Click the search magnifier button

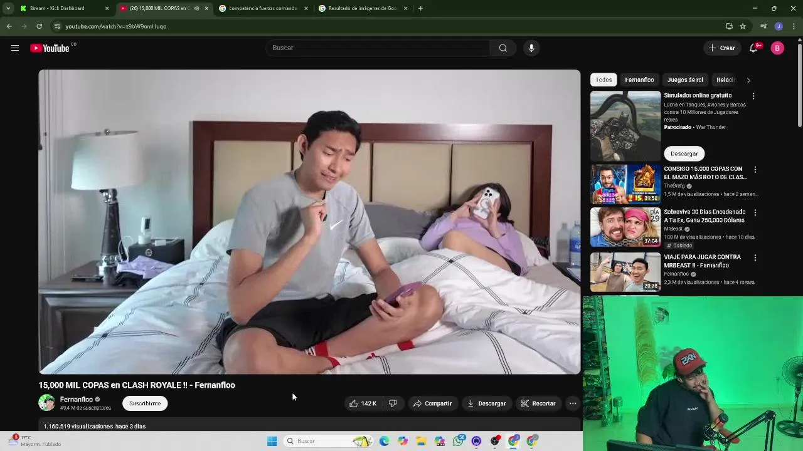point(503,48)
